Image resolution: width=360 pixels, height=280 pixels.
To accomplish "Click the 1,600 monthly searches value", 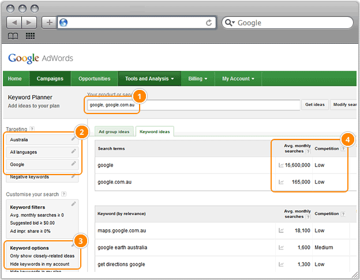I will (x=303, y=247).
